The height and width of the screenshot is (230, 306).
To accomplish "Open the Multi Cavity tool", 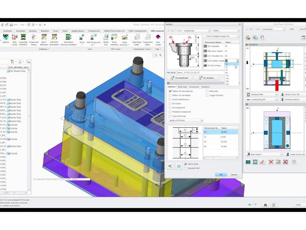I will (x=15, y=38).
